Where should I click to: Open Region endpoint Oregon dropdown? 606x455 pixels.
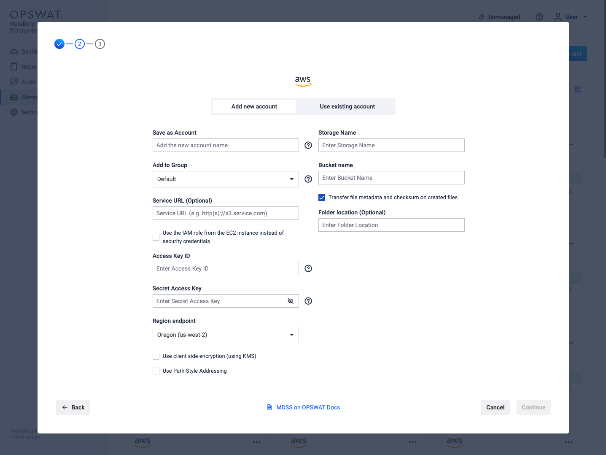pos(226,335)
